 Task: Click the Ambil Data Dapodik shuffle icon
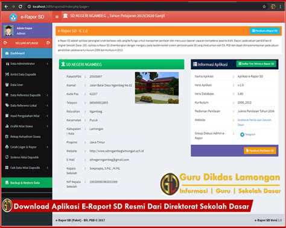[x=7, y=74]
